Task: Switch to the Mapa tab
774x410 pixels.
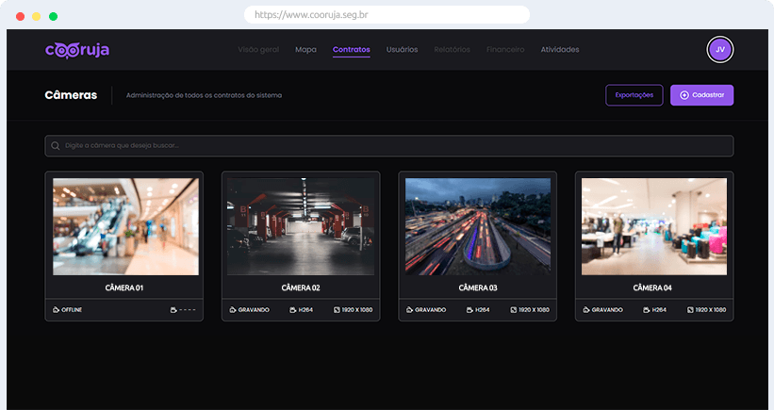Action: pos(305,50)
